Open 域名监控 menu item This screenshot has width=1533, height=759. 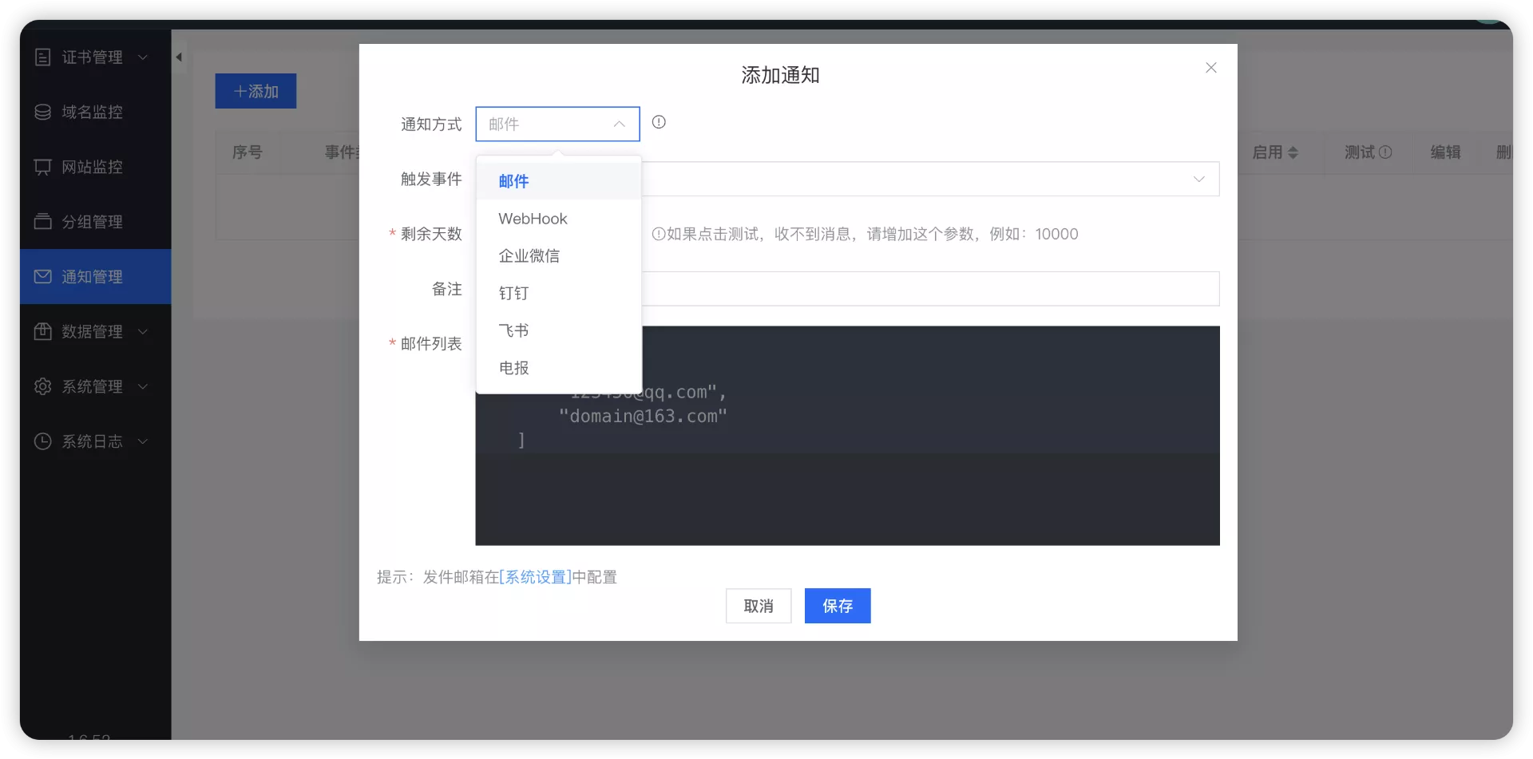pos(95,113)
